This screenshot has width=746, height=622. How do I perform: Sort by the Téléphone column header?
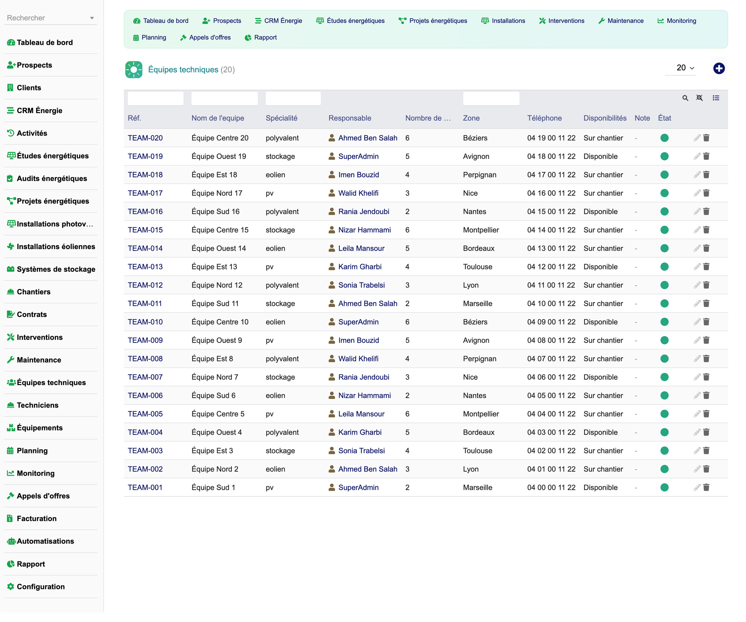point(544,118)
